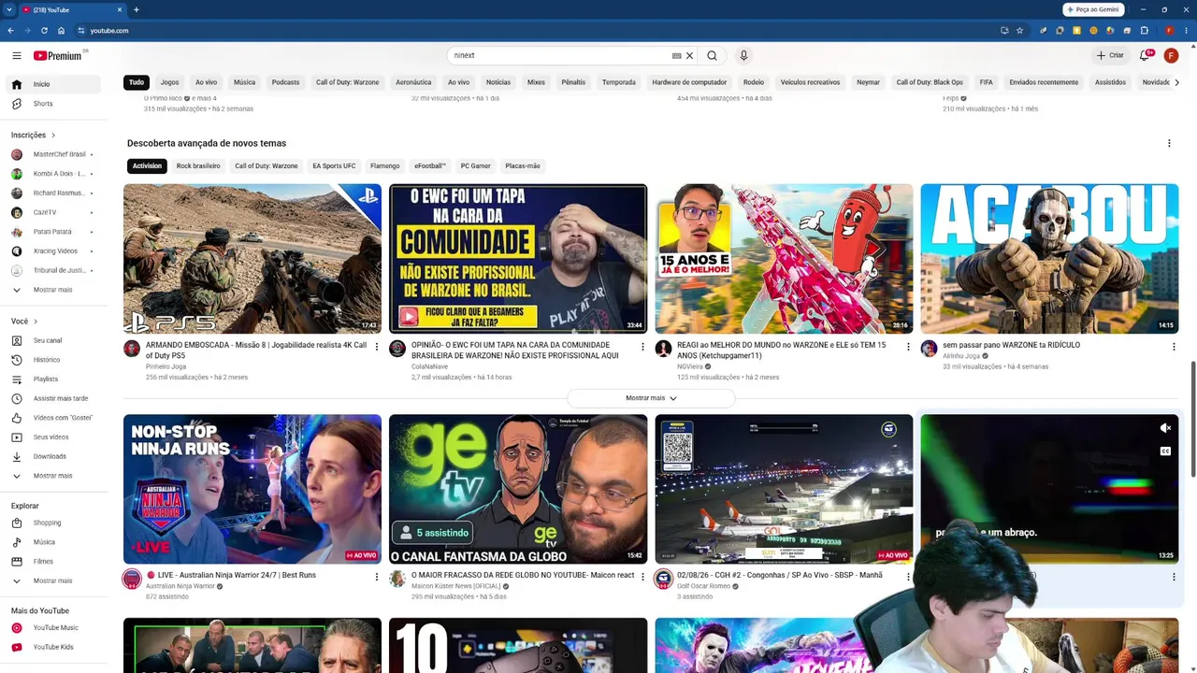Expand the Você section arrow

coord(36,322)
